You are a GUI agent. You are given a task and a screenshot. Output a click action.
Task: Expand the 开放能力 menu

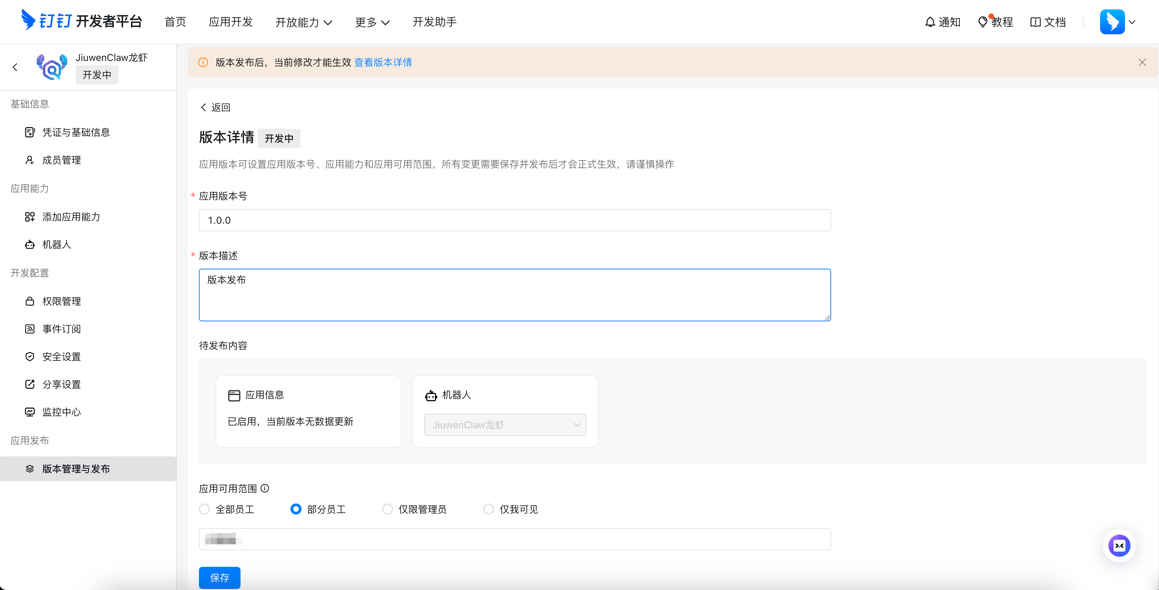(304, 21)
